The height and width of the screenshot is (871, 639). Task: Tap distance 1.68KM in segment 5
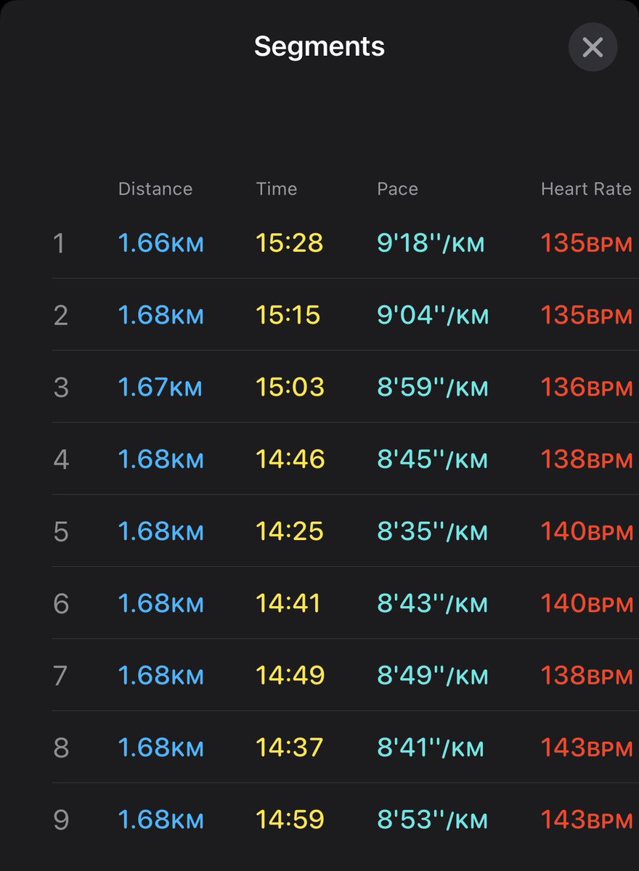(161, 531)
